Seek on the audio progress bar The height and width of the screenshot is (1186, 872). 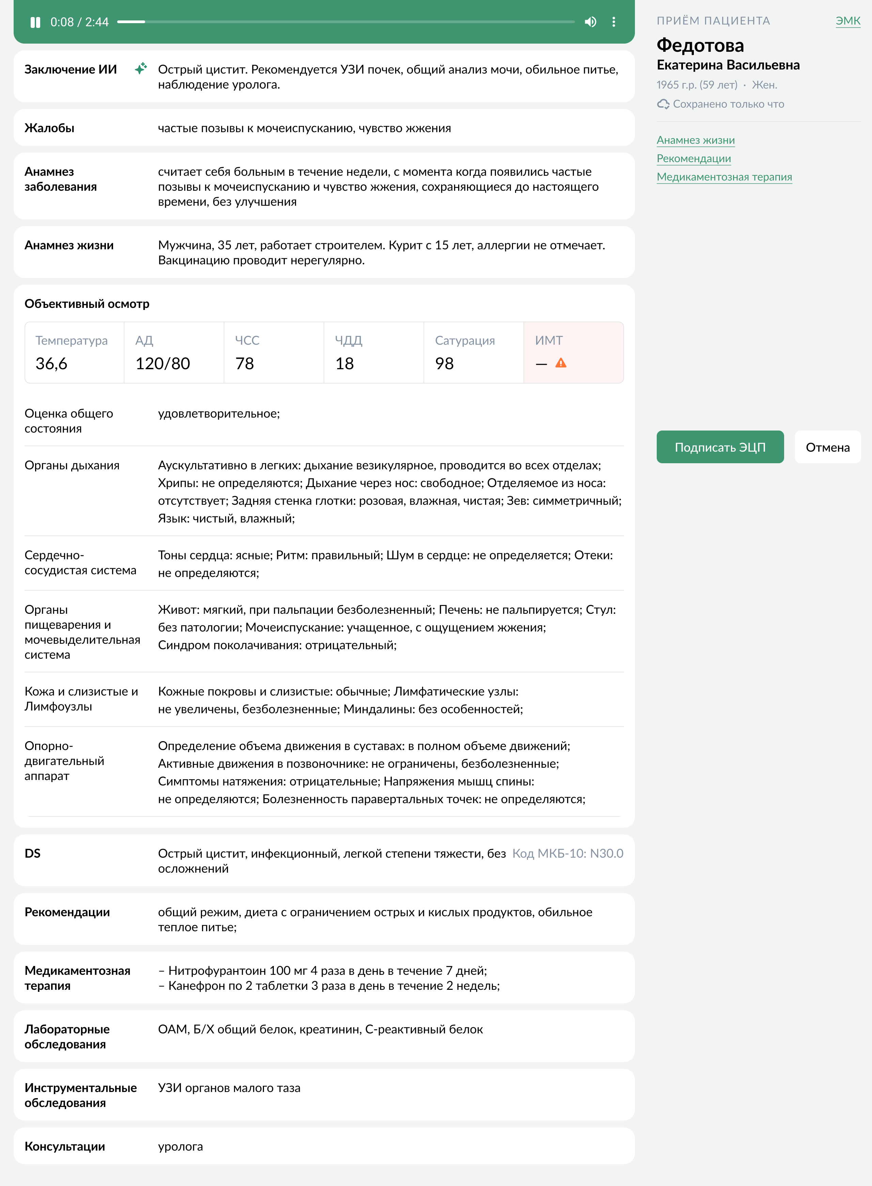point(346,22)
